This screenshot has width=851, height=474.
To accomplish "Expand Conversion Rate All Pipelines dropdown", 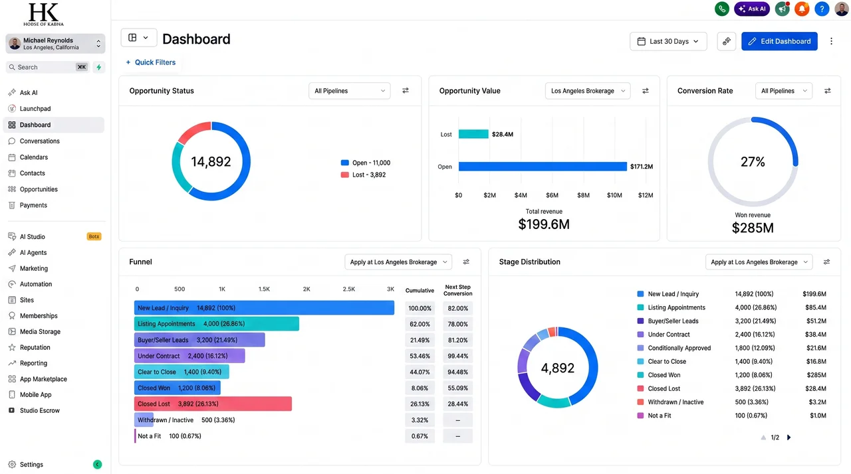I will pos(784,91).
